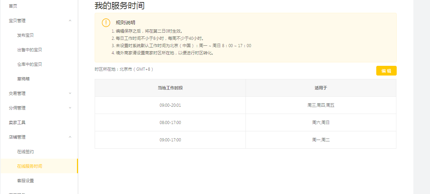
Task: Go to 发布宝贝 page
Action: tap(25, 35)
